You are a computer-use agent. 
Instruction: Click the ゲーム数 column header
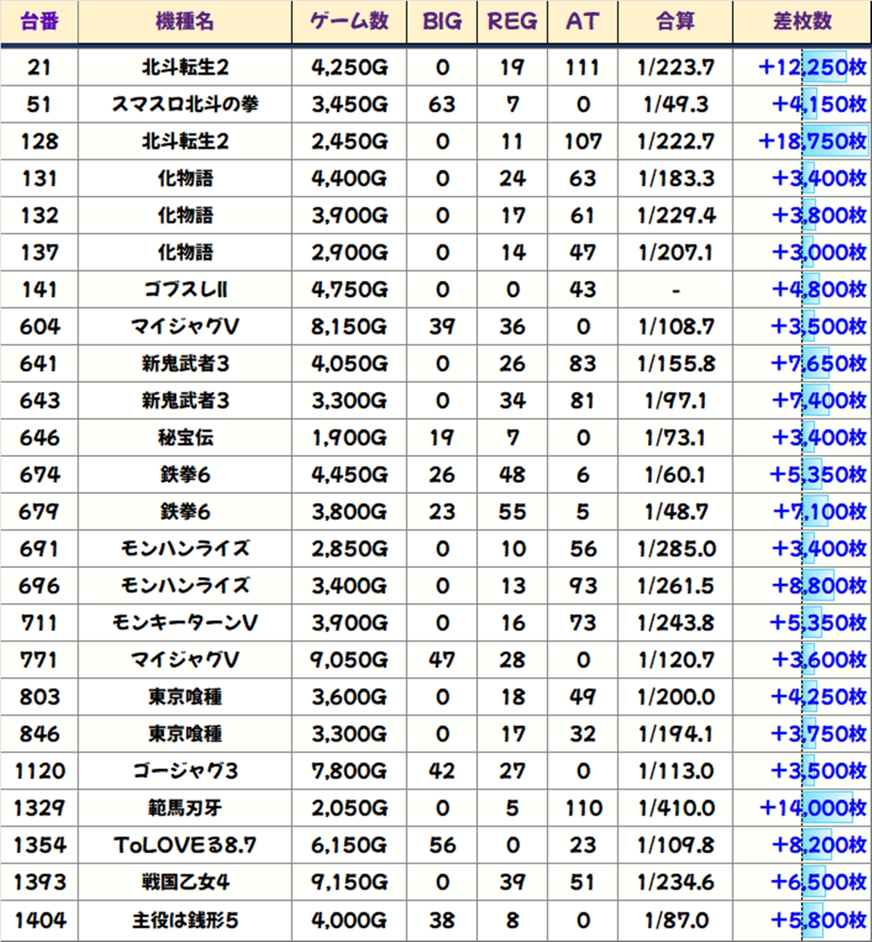tap(349, 22)
